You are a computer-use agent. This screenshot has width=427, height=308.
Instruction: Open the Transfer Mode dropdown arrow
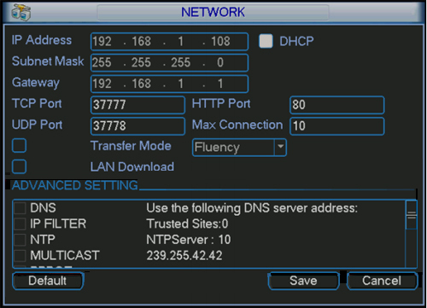coord(280,147)
